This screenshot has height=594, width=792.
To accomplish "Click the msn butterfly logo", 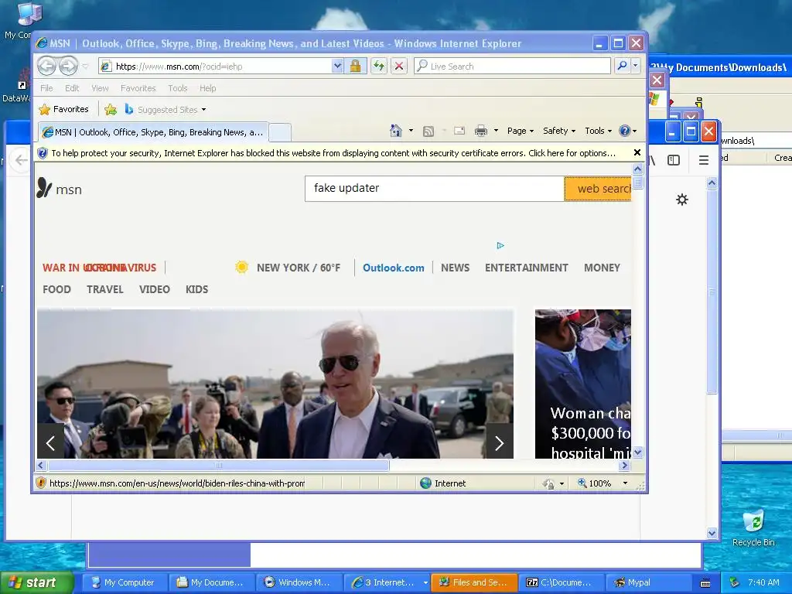I will [x=59, y=189].
